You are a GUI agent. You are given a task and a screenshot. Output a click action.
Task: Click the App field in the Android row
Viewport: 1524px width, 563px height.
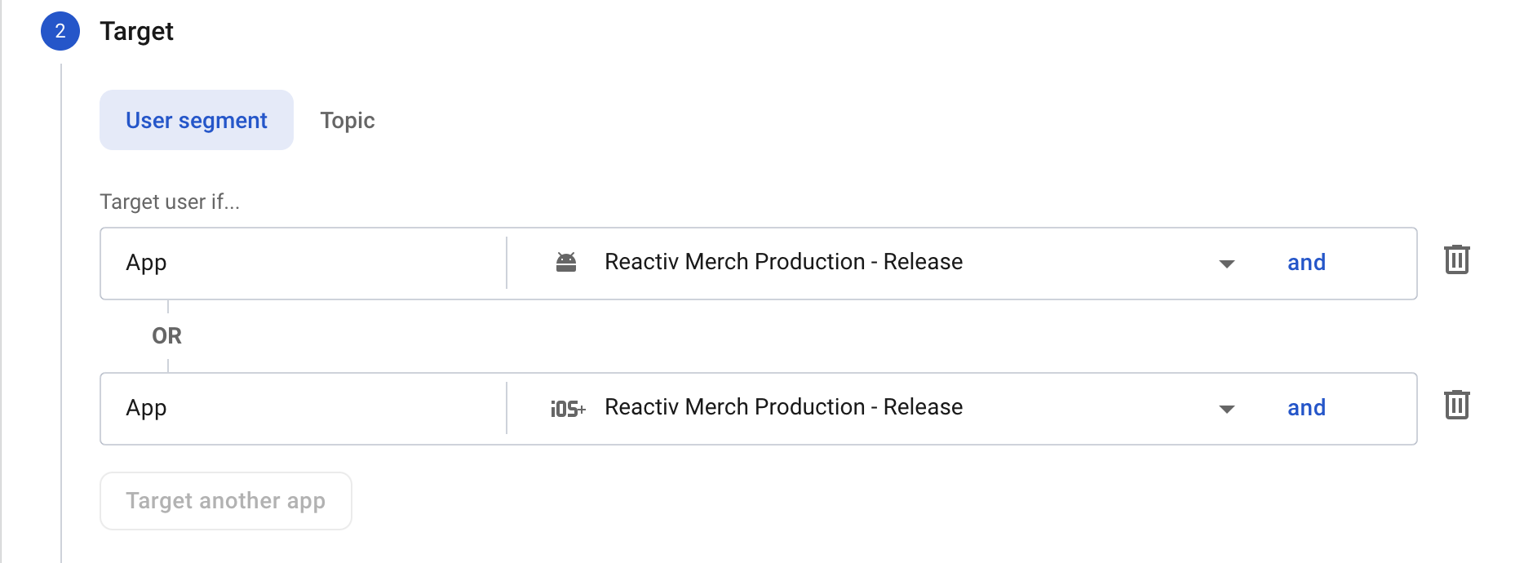302,263
